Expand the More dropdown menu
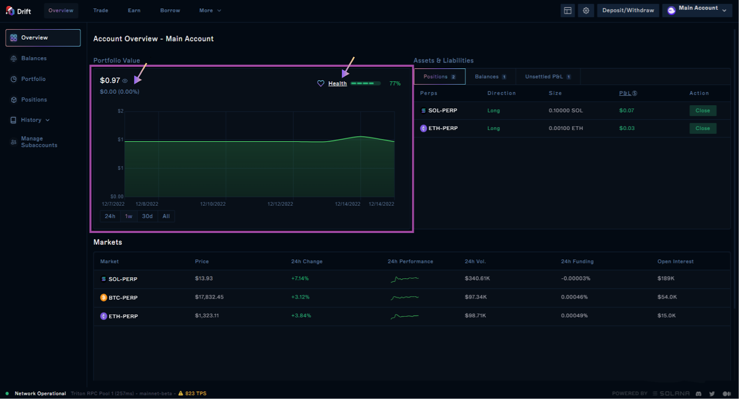This screenshot has width=739, height=399. 210,11
